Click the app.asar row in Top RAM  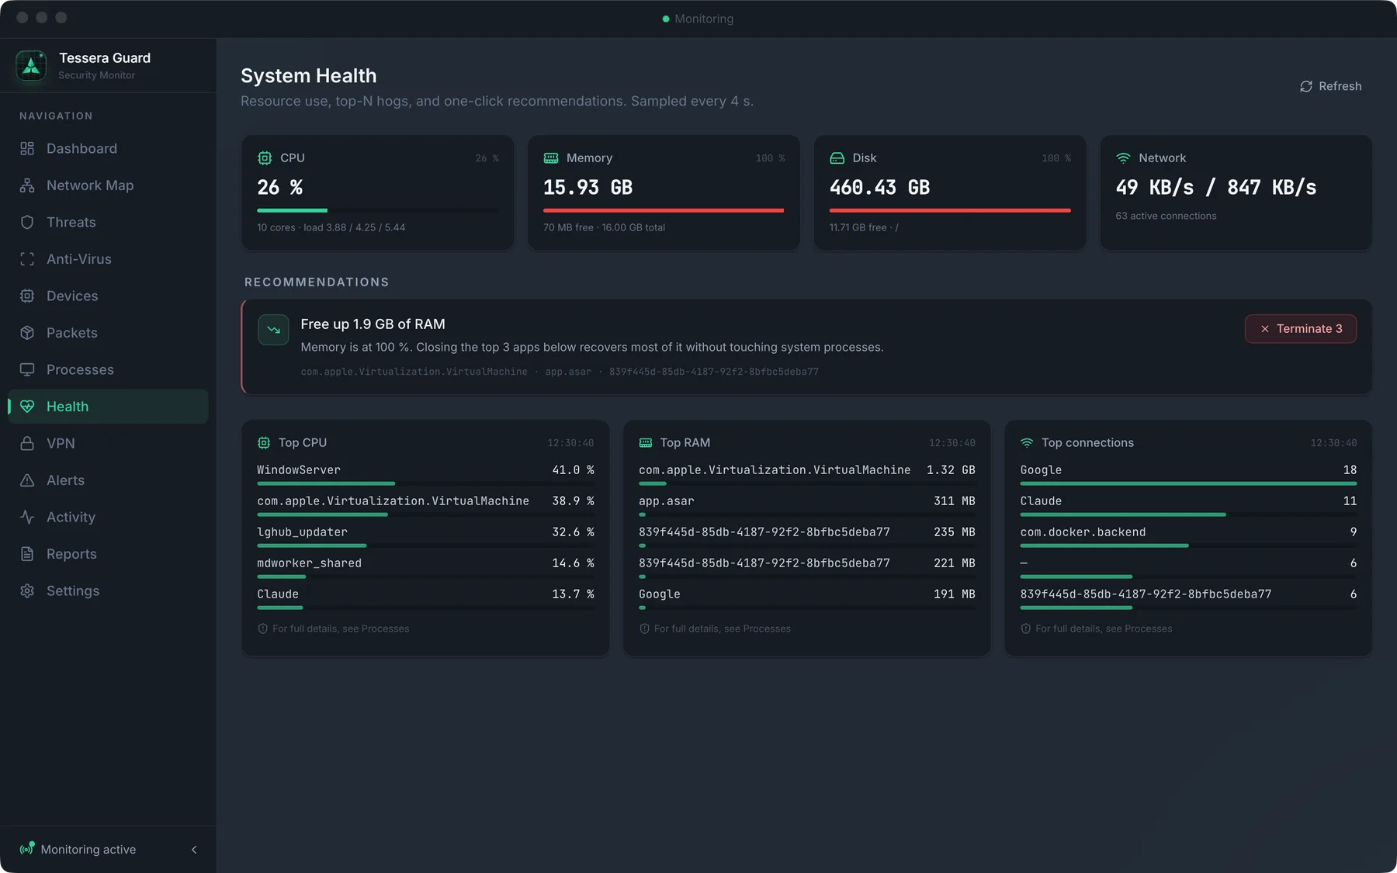click(807, 504)
